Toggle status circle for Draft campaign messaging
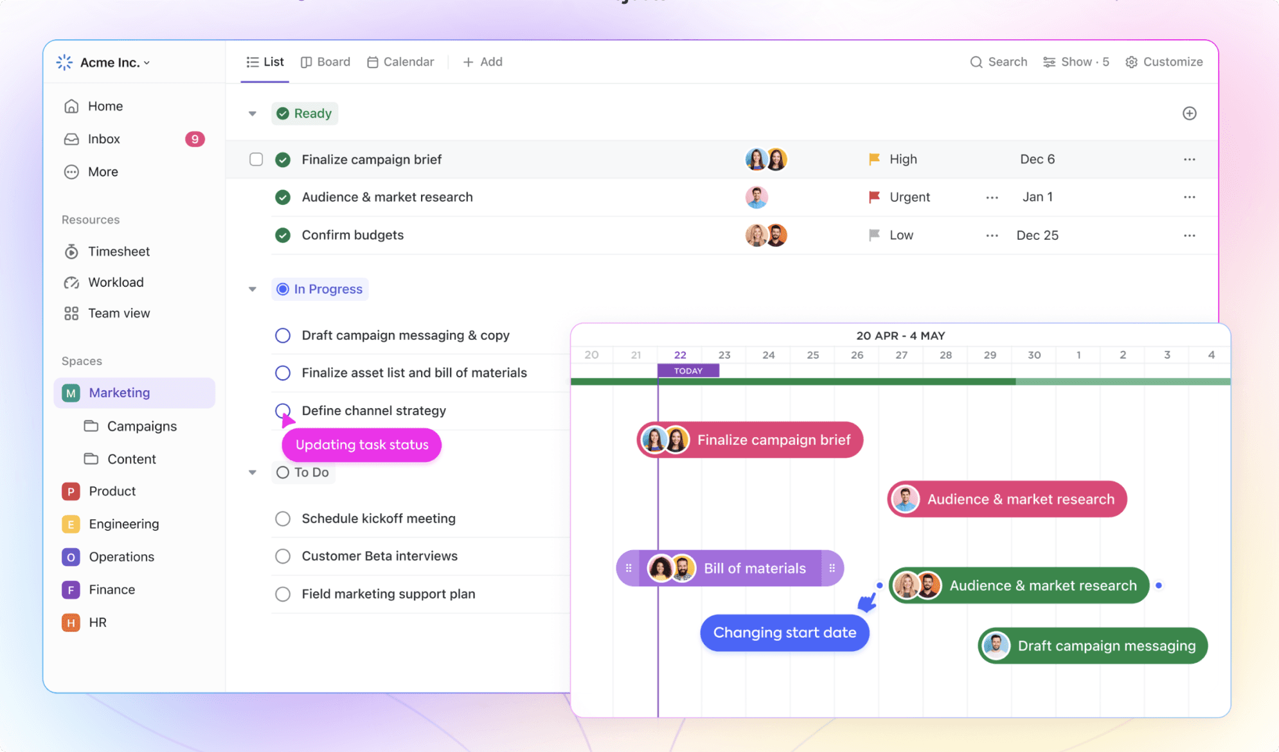1279x752 pixels. pyautogui.click(x=283, y=335)
